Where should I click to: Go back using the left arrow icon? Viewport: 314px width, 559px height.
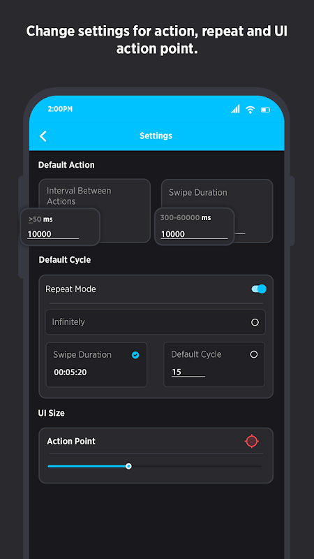pyautogui.click(x=43, y=136)
